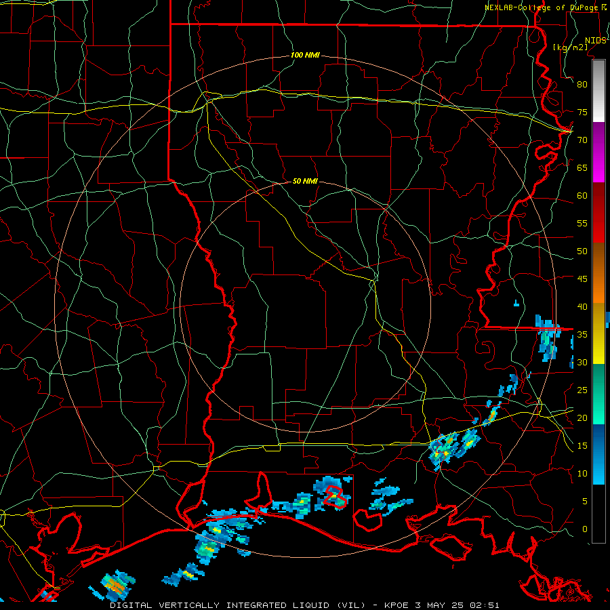Screen dimensions: 610x610
Task: Select the 0 value on the VIL scale
Action: coord(585,529)
